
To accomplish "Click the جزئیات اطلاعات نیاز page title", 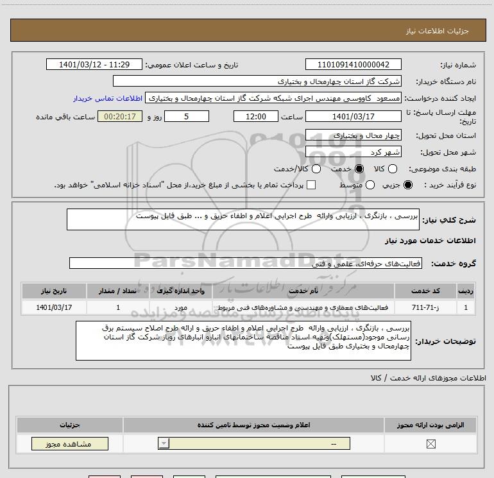I will (x=438, y=31).
